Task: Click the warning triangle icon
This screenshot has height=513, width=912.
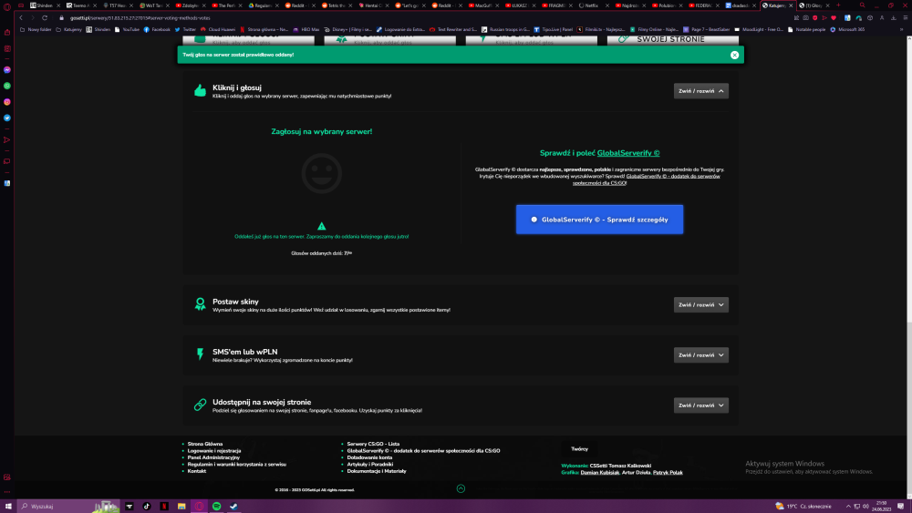Action: (322, 226)
